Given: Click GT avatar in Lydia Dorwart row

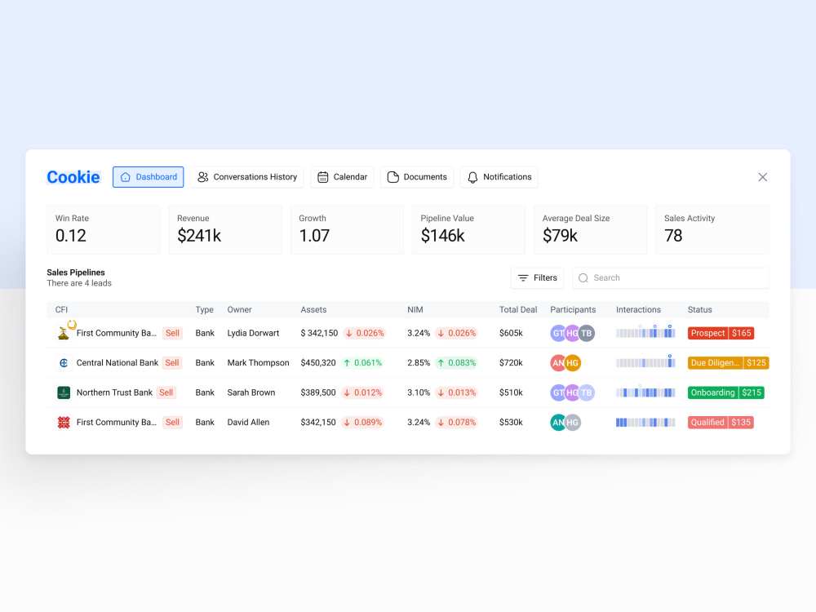Looking at the screenshot, I should pos(557,333).
